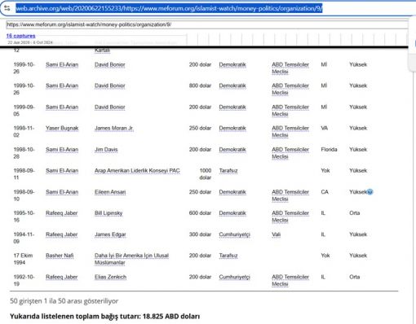Open Bill Lipinsky recipient link
This screenshot has width=416, height=324.
point(108,213)
